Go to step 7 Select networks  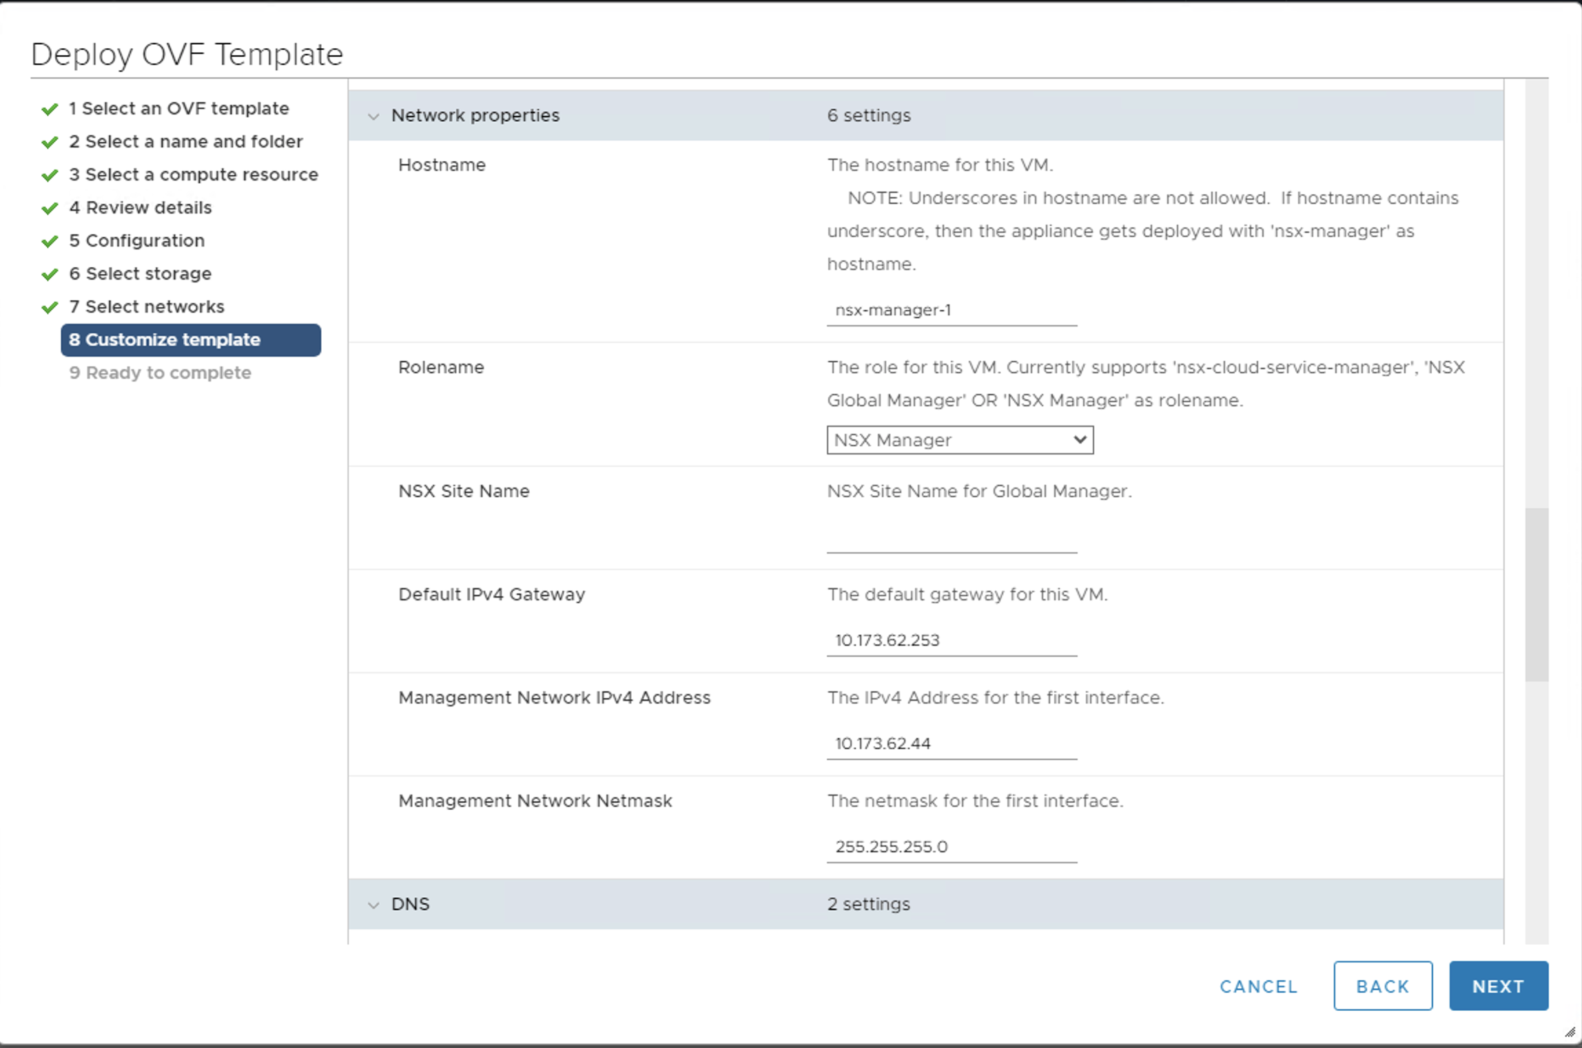point(146,307)
